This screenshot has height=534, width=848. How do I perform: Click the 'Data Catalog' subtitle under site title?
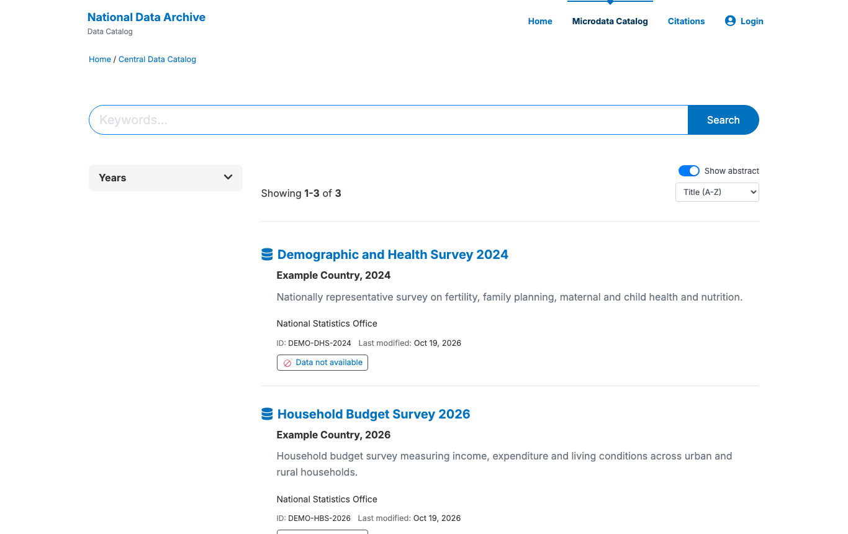coord(110,32)
